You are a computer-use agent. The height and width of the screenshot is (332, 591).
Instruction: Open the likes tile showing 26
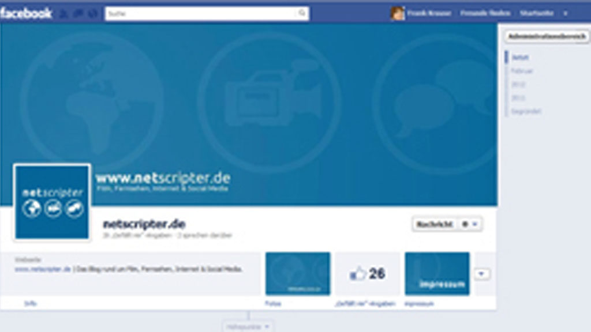[368, 274]
